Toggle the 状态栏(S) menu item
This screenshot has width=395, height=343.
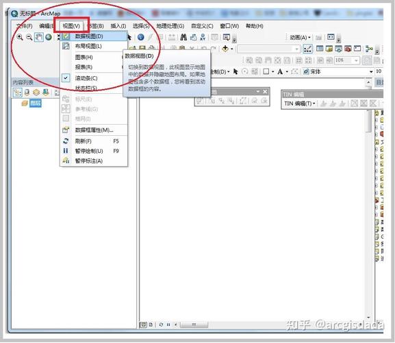point(93,88)
